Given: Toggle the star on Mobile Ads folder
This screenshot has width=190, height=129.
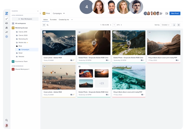Looking at the screenshot, I should (27, 42).
